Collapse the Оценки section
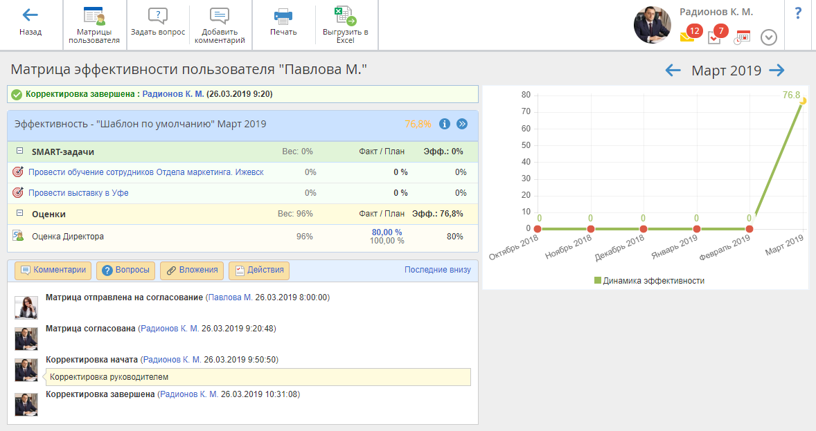Image resolution: width=816 pixels, height=431 pixels. click(x=20, y=214)
